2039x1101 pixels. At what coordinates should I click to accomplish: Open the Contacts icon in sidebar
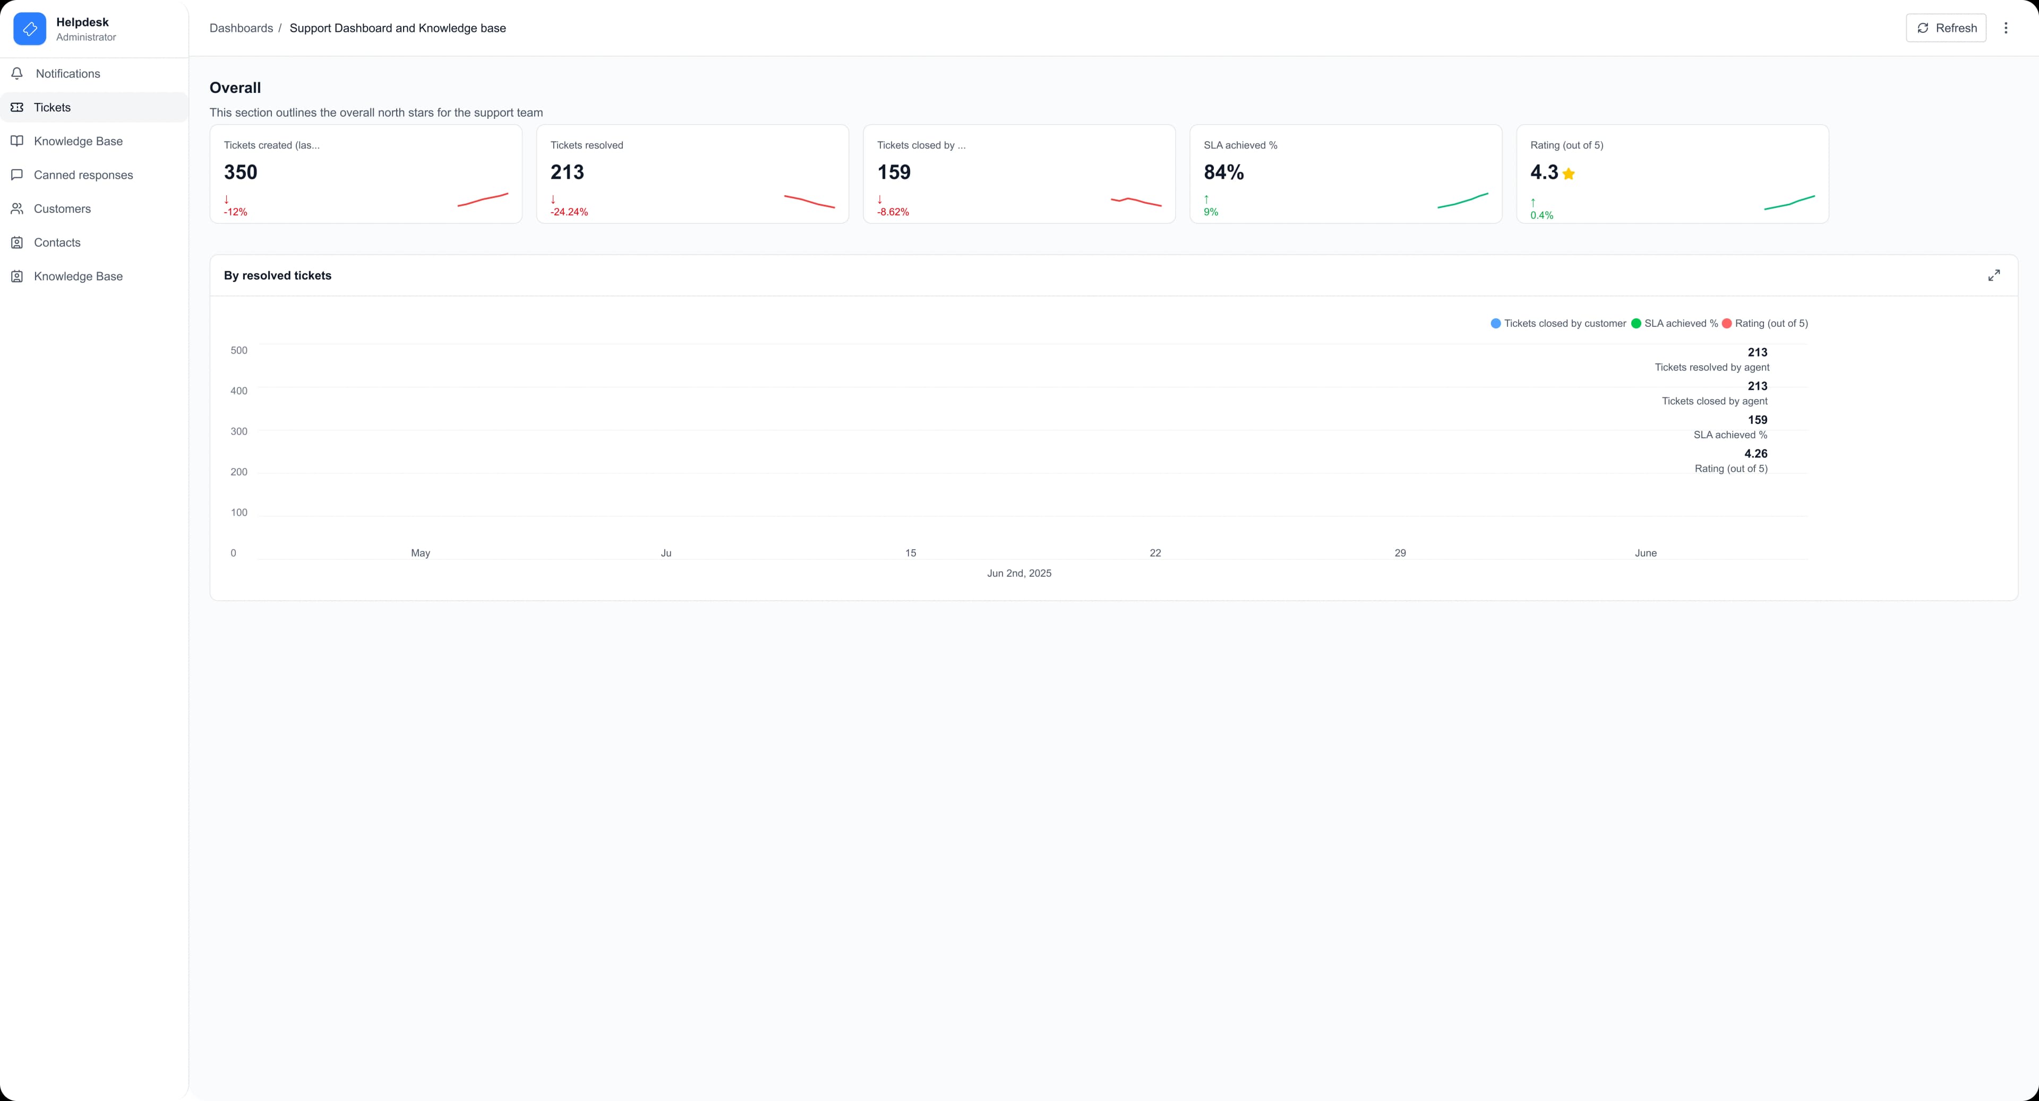point(18,242)
